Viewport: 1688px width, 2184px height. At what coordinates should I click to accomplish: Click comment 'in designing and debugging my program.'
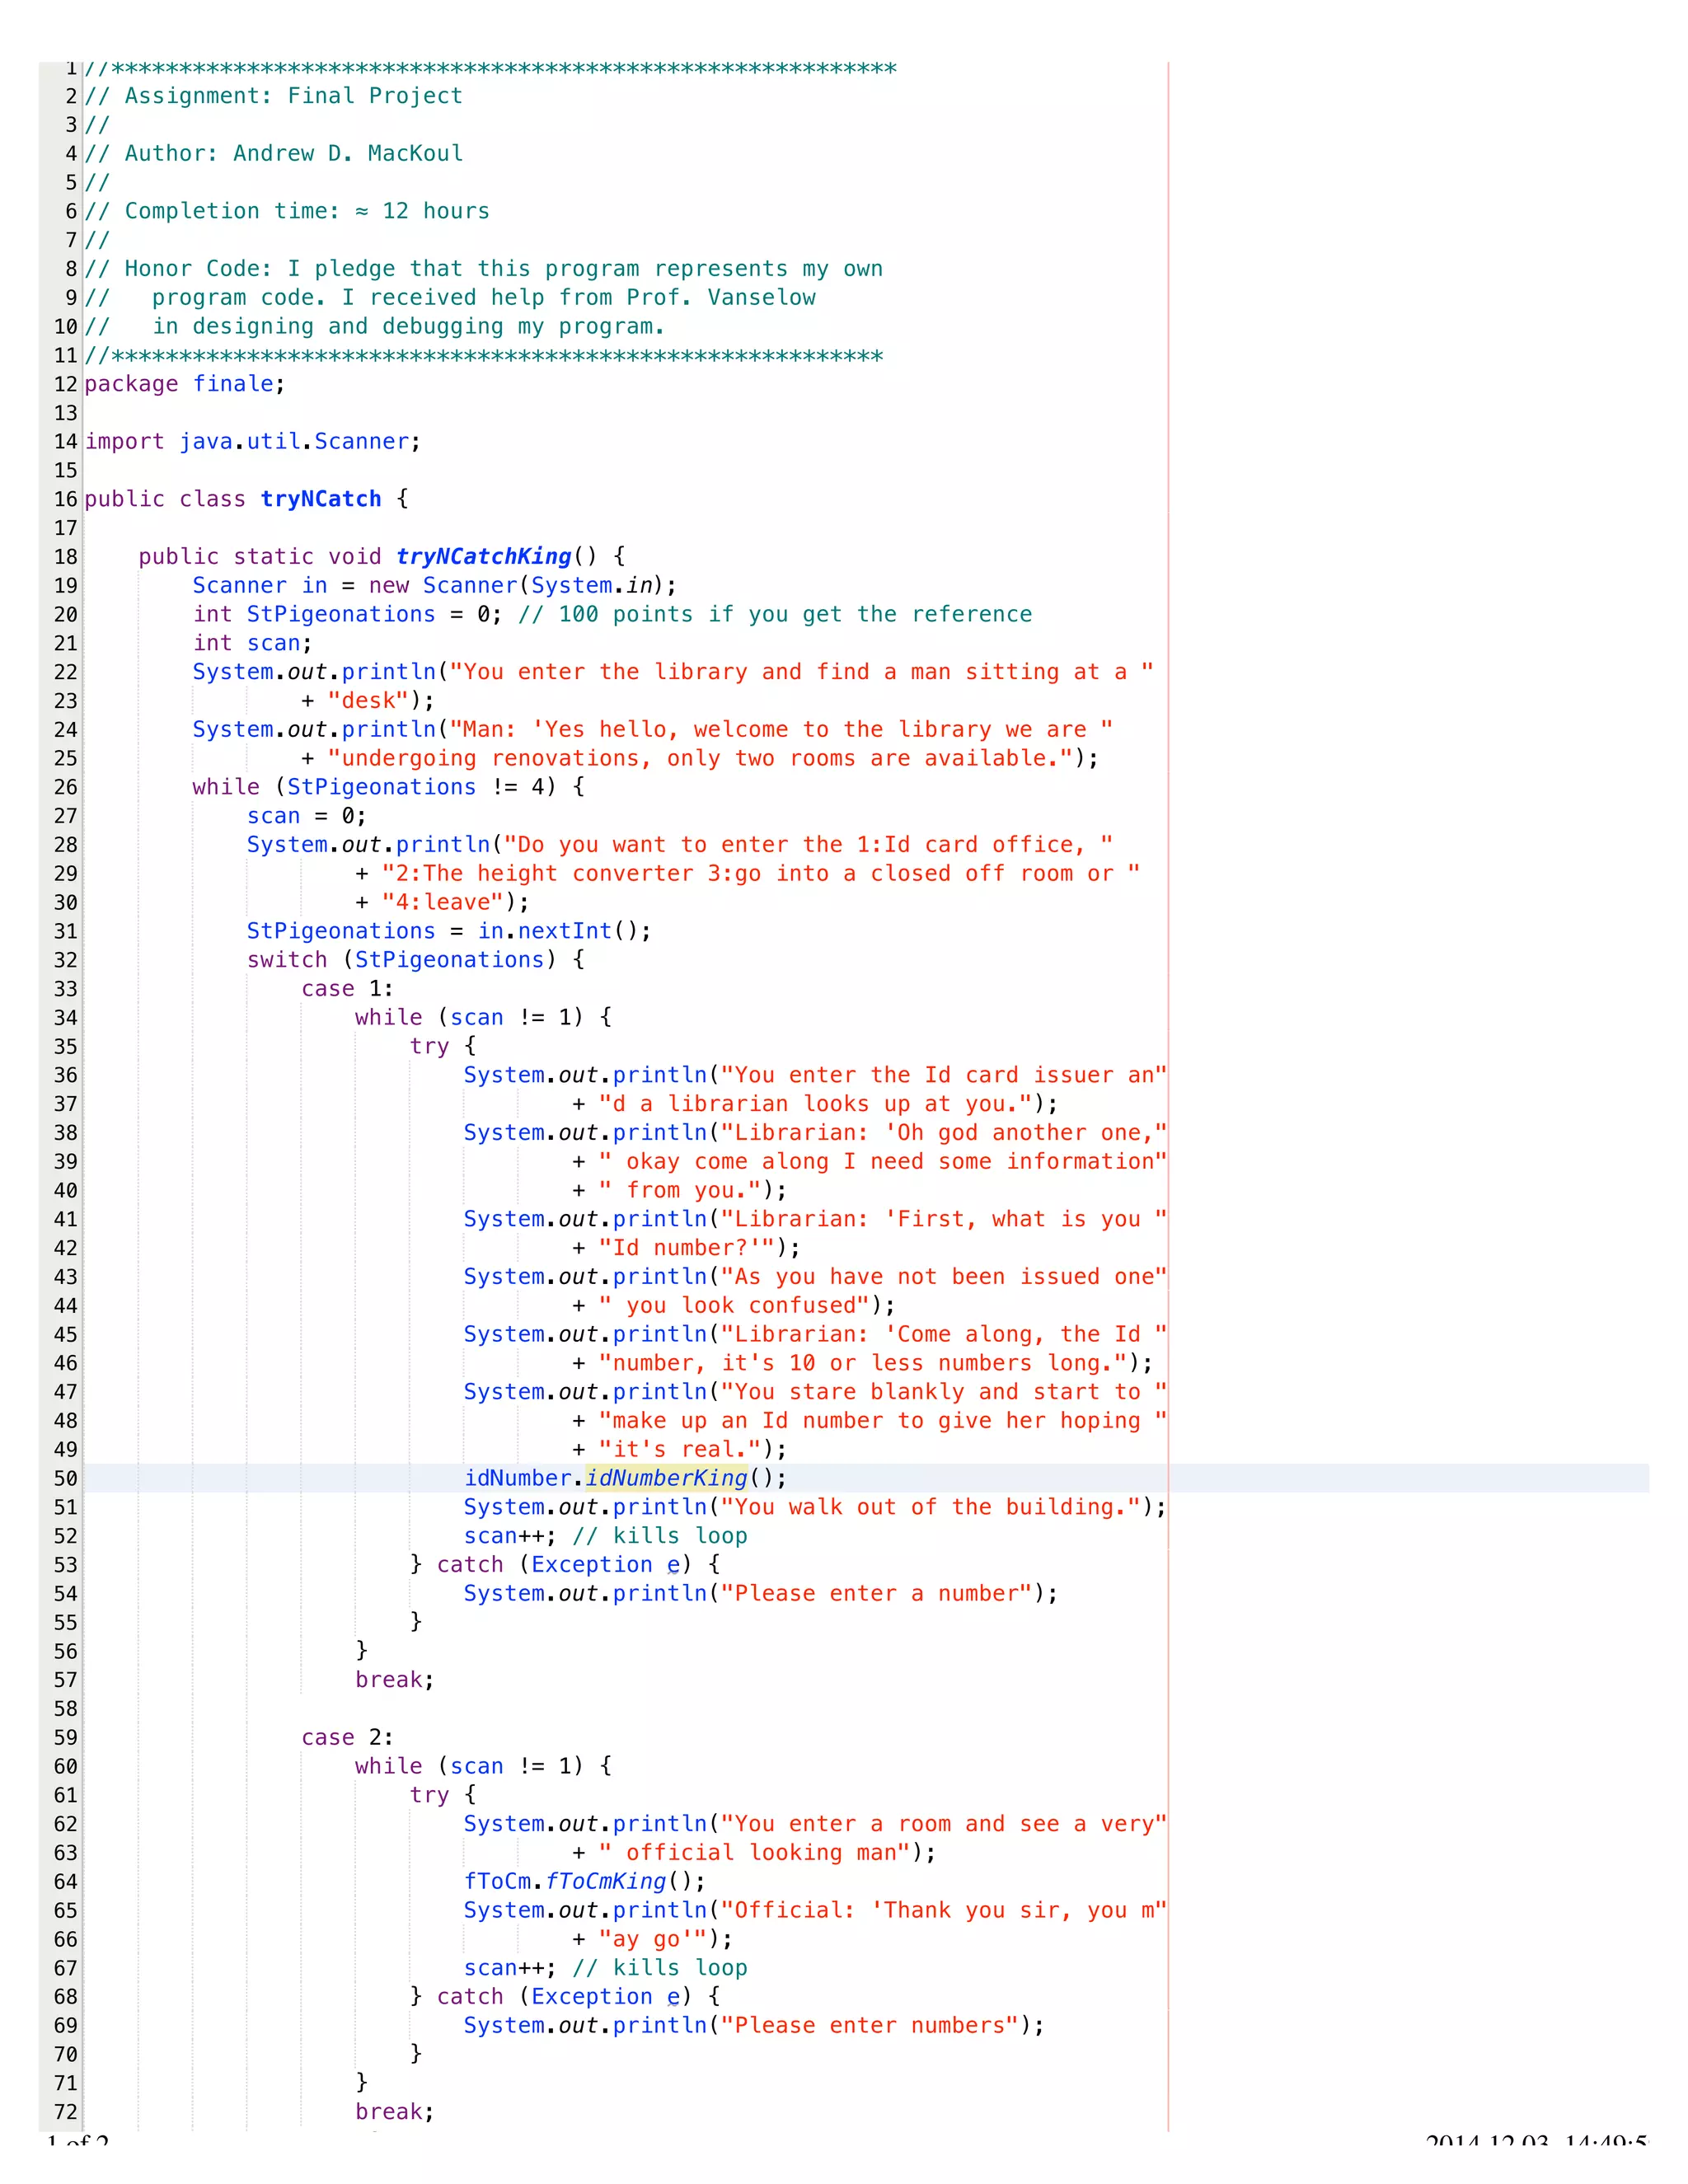[409, 326]
